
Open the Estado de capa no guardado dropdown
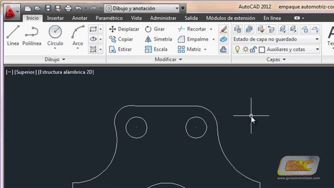276,39
